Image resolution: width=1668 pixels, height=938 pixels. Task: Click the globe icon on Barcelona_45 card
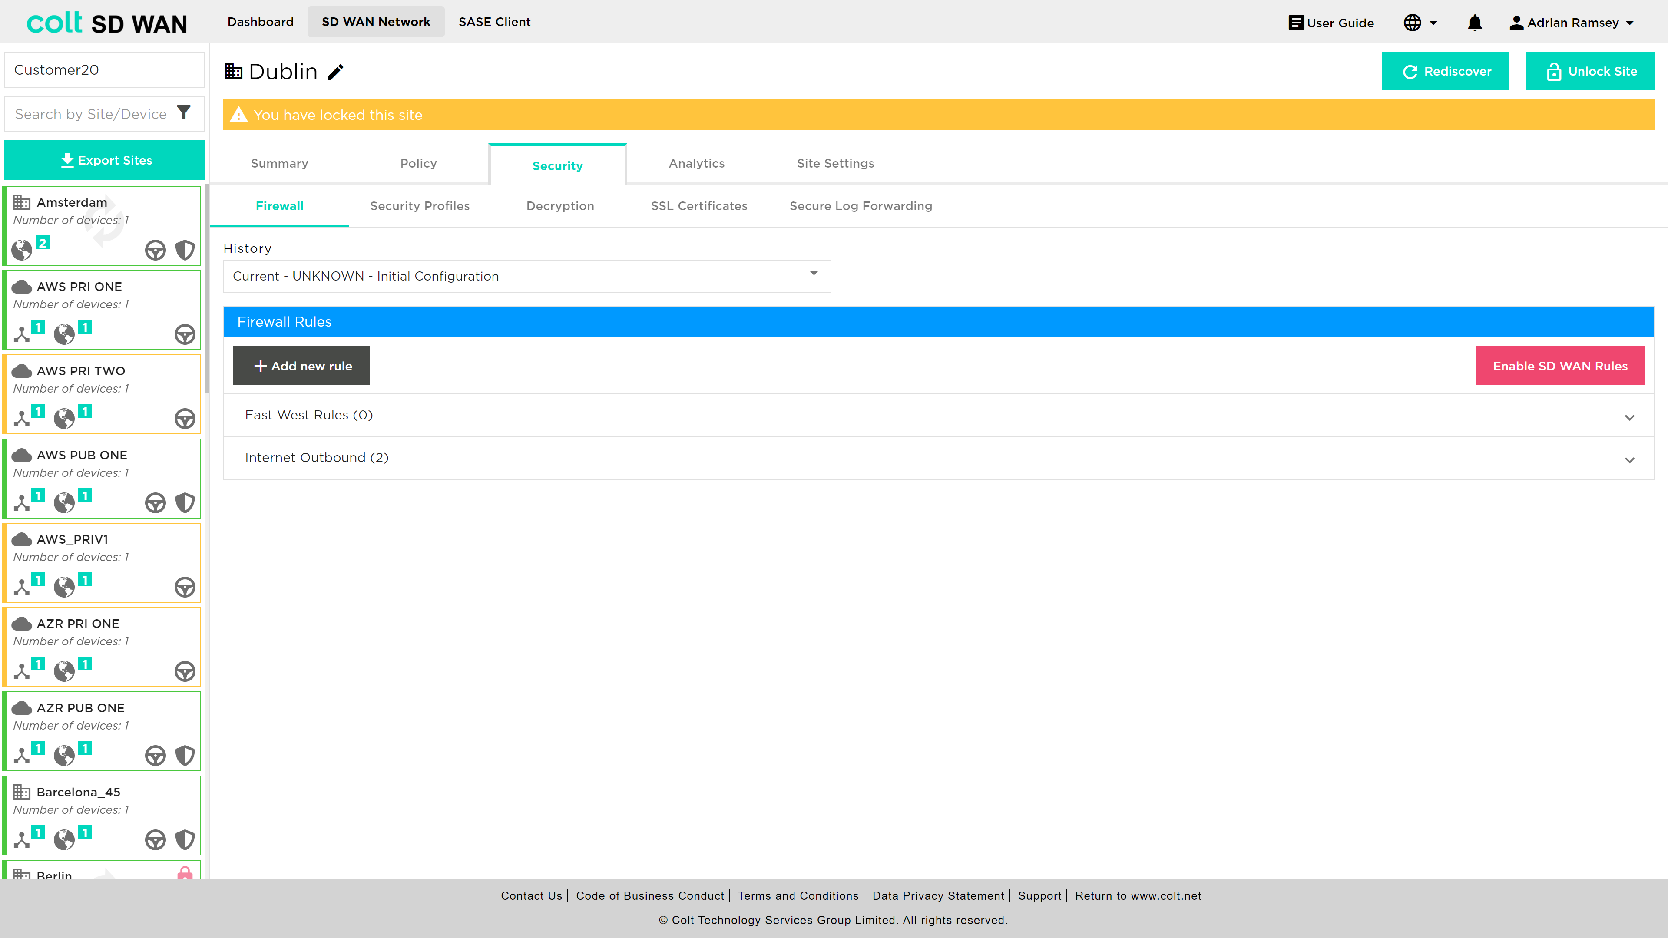[64, 839]
